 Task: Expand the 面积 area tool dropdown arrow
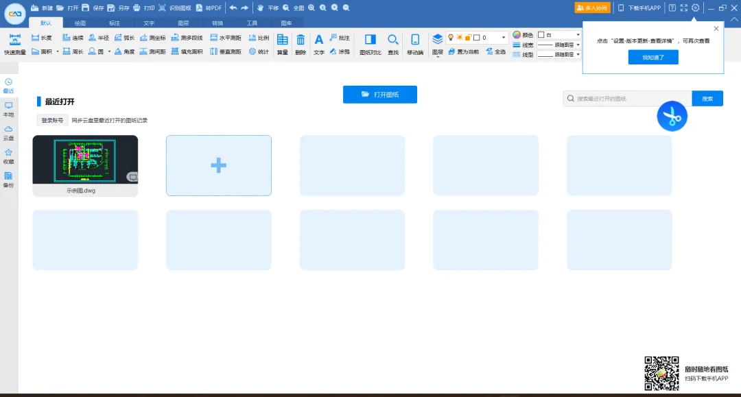(58, 51)
